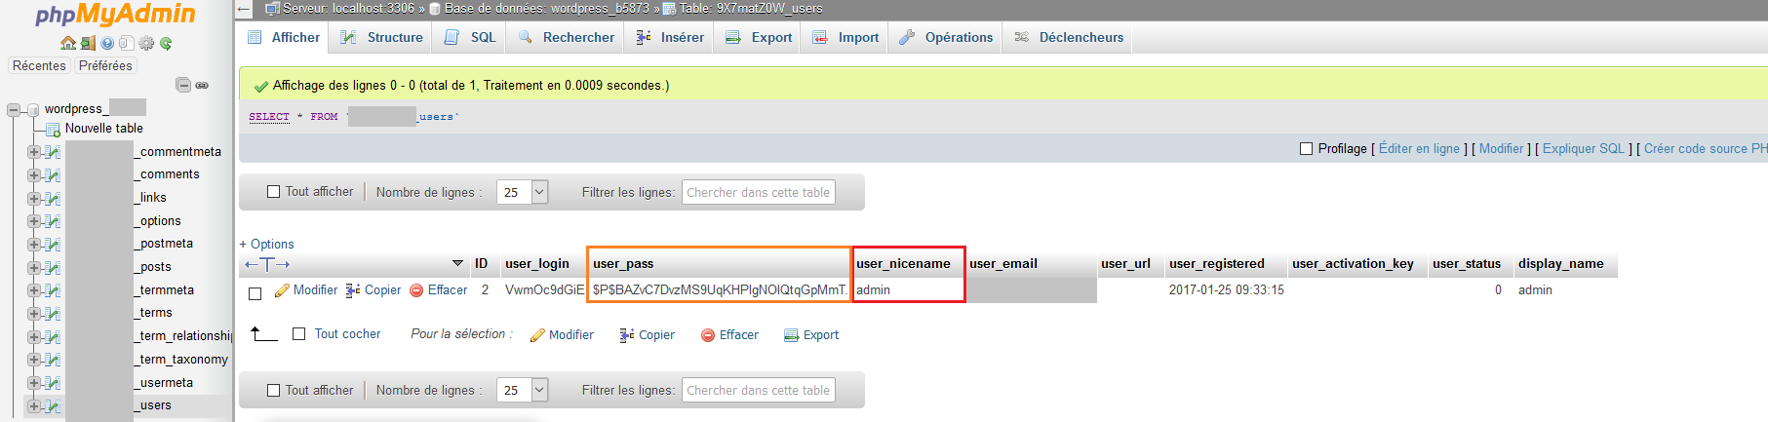Click the _commentmeta table icon
The image size is (1768, 422).
tap(53, 152)
